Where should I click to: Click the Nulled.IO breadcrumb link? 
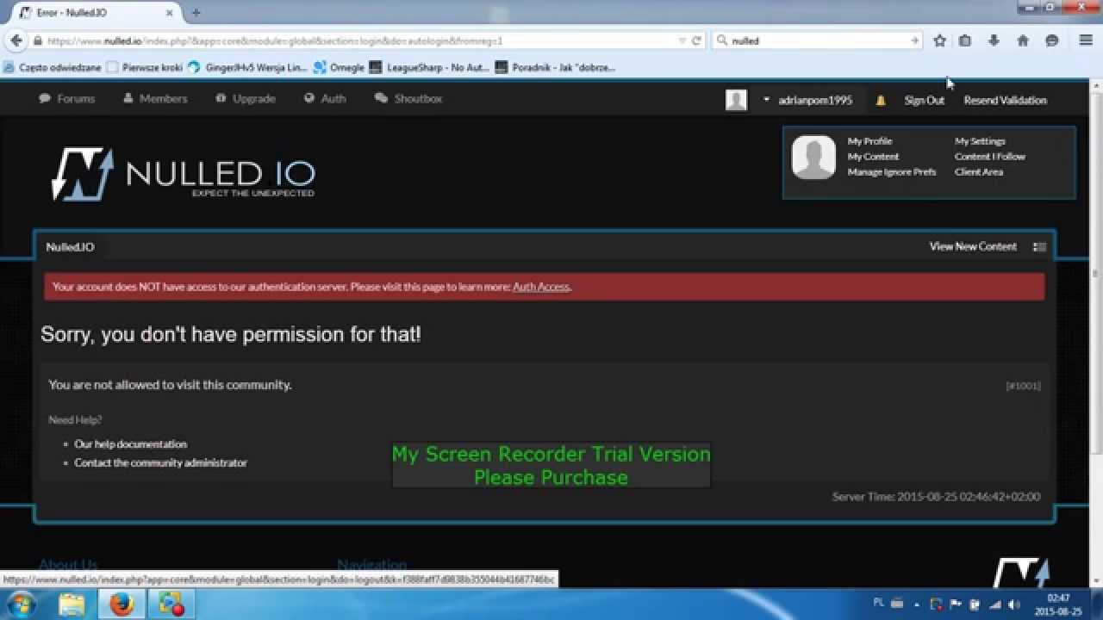pyautogui.click(x=70, y=247)
